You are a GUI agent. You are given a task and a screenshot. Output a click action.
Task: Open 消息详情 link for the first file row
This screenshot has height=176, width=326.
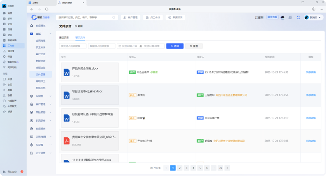(x=311, y=72)
